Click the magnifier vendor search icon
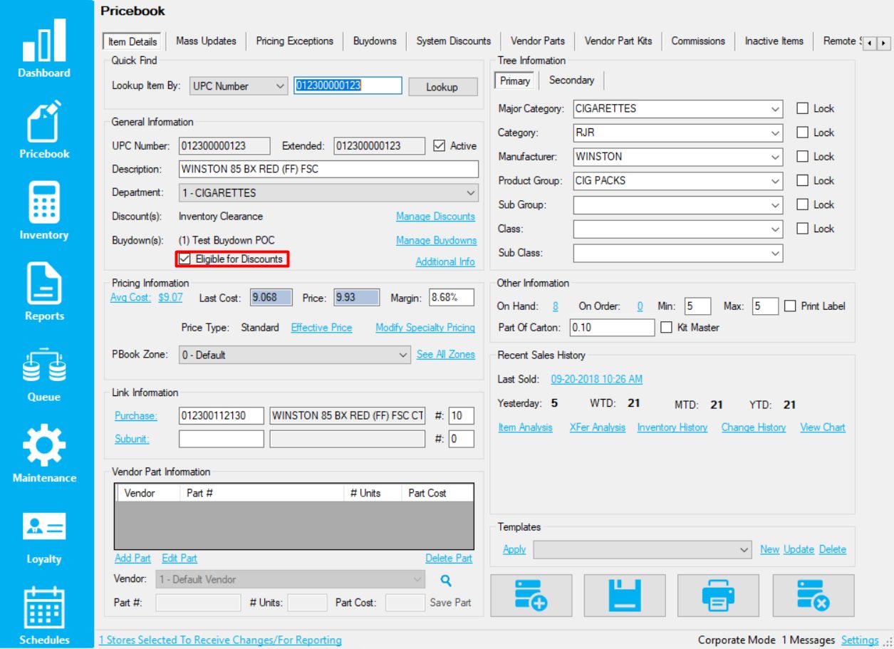Image resolution: width=894 pixels, height=649 pixels. click(446, 580)
